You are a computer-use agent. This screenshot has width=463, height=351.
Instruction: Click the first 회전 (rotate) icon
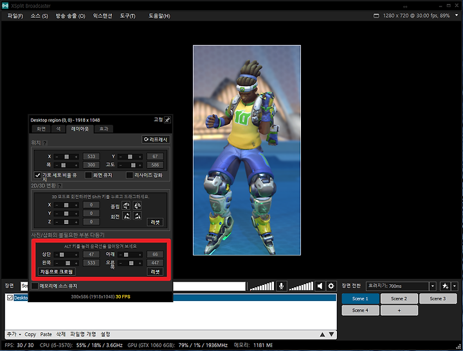click(x=126, y=216)
